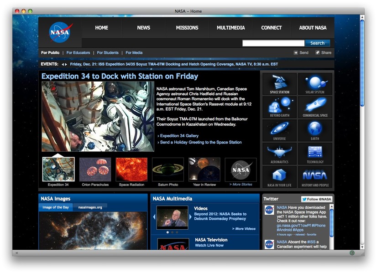
Task: Click favorite under the first tweet
Action: pyautogui.click(x=312, y=235)
